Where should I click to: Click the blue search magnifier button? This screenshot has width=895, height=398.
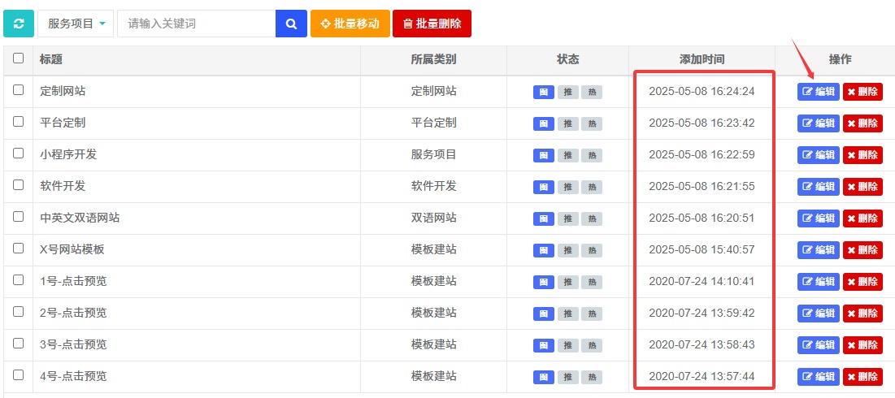[291, 24]
